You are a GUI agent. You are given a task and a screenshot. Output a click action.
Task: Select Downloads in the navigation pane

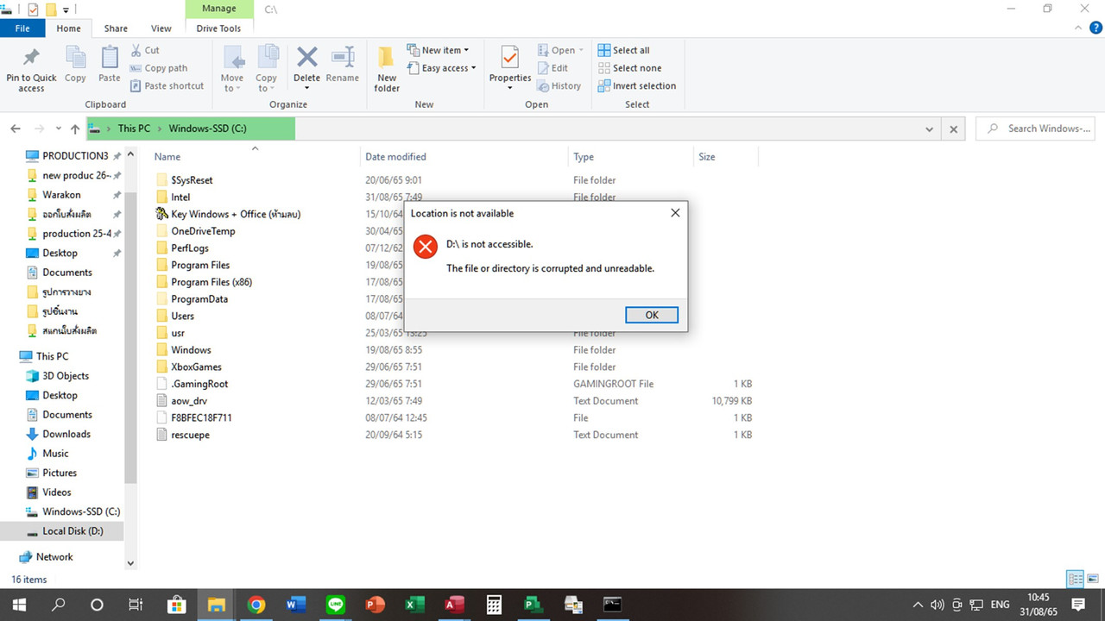click(x=66, y=434)
